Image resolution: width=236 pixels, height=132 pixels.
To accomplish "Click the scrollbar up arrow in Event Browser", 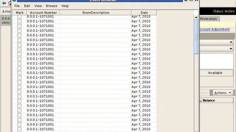I will pos(196,18).
